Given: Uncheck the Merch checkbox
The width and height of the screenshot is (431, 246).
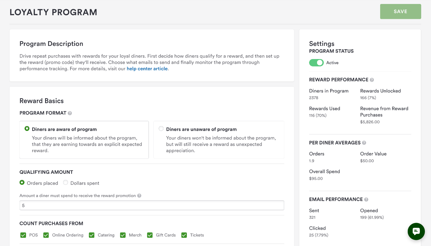Looking at the screenshot, I should 123,235.
